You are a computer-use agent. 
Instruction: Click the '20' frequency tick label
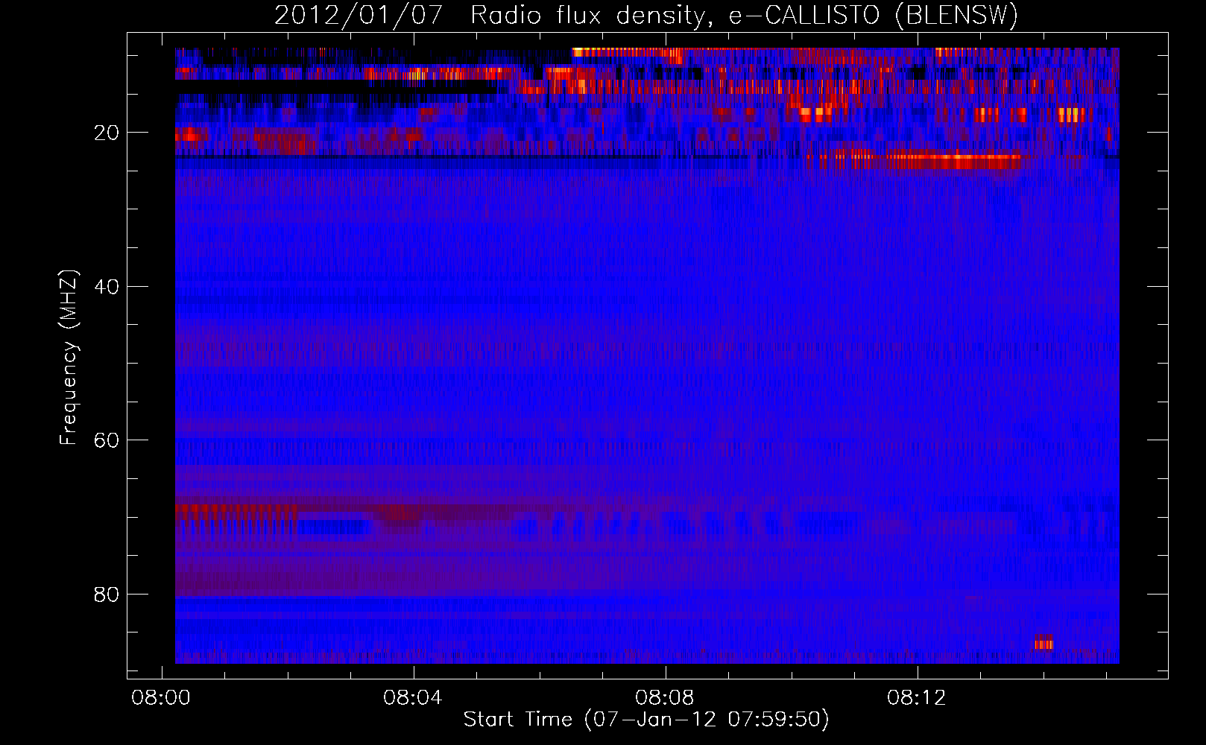pyautogui.click(x=107, y=133)
